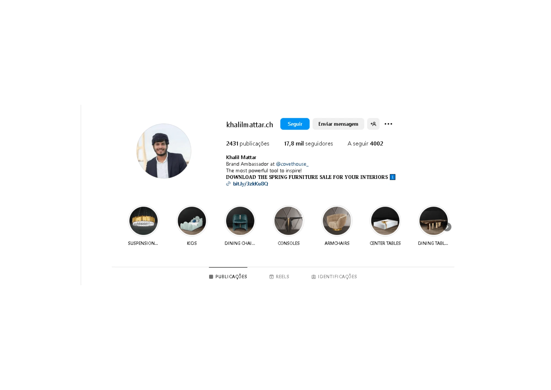Click the link chain icon before bit.ly
This screenshot has width=551, height=390.
point(228,184)
